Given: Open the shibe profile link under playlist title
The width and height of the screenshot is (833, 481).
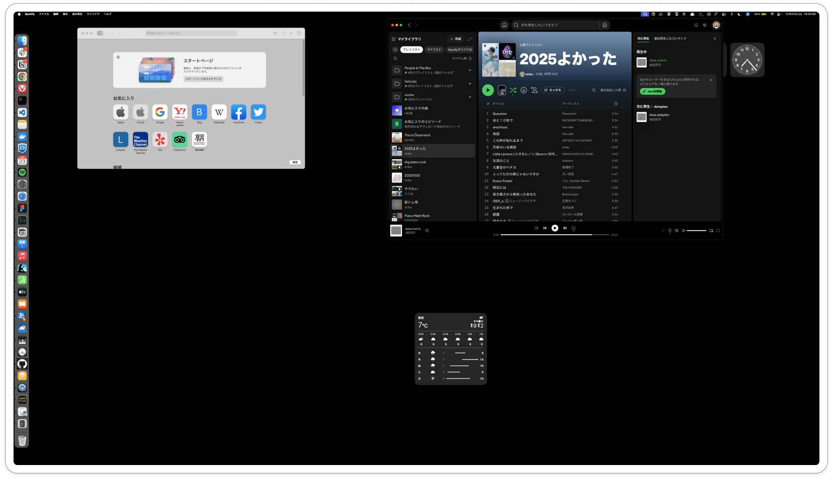Looking at the screenshot, I should 529,74.
